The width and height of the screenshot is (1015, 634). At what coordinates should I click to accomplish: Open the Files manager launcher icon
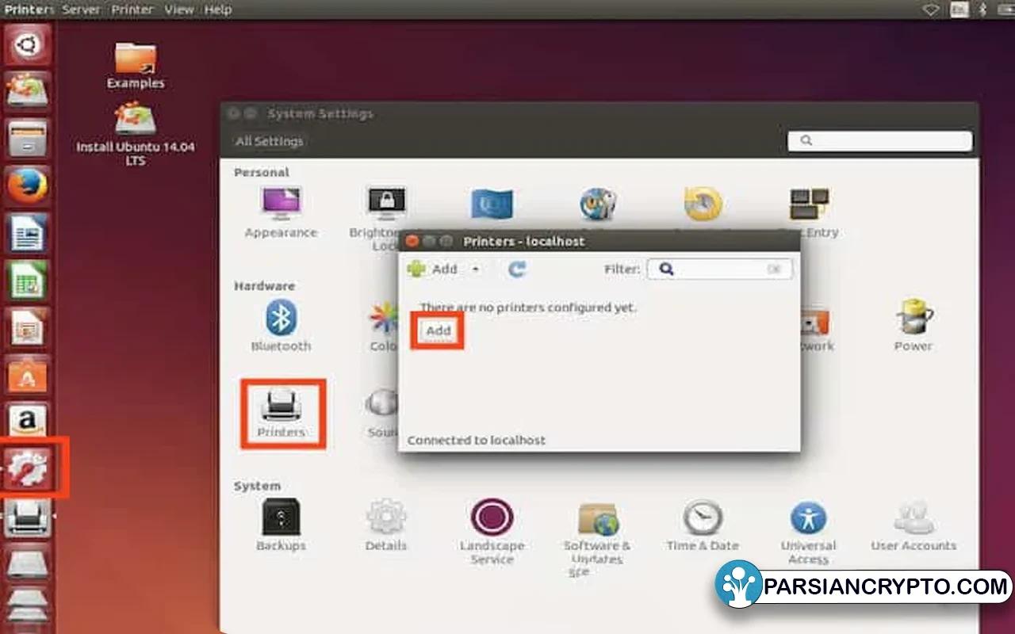29,139
